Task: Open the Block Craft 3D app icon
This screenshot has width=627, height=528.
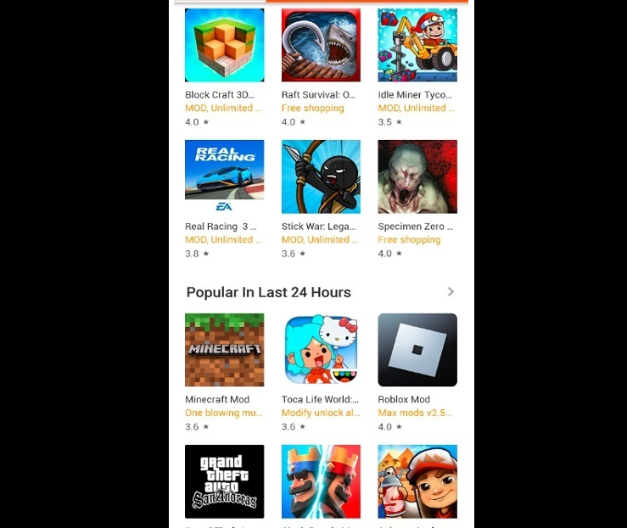Action: 224,45
